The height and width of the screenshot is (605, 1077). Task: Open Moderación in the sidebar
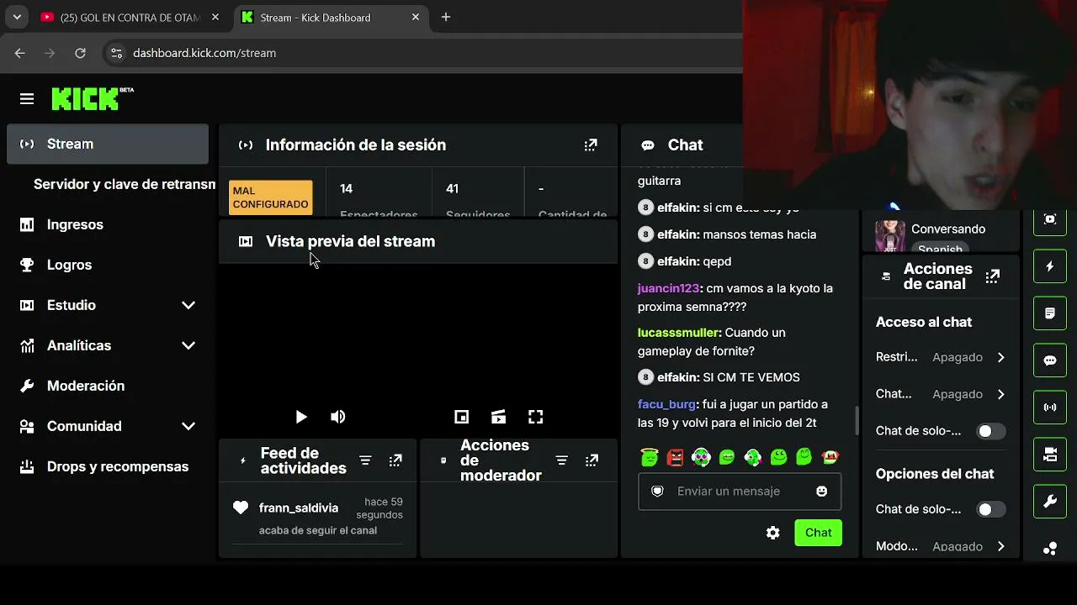click(x=108, y=386)
